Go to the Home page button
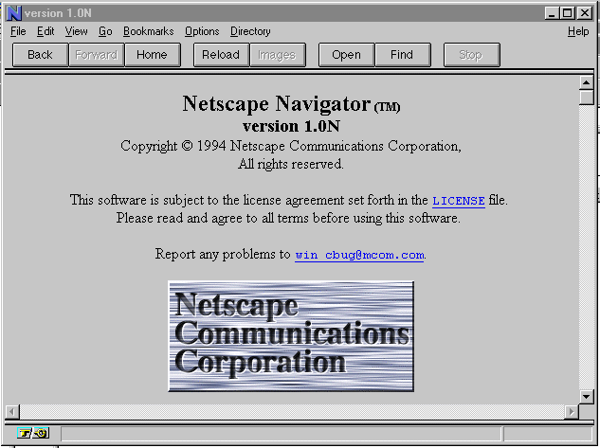 pos(153,55)
